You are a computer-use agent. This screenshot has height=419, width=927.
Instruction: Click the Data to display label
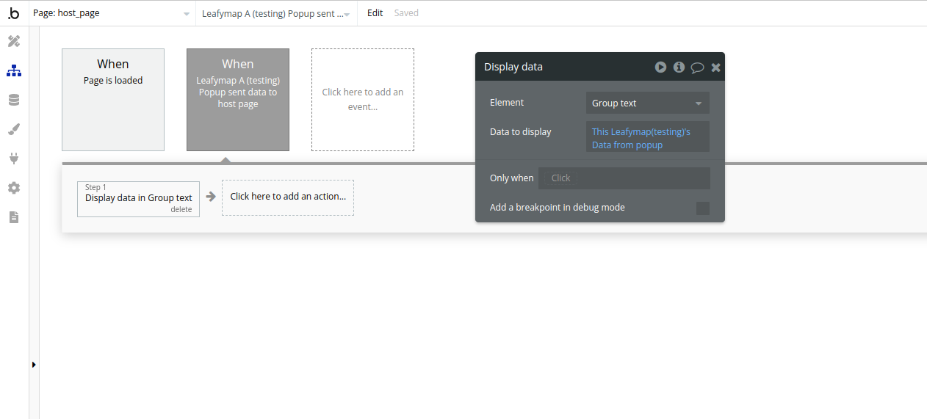coord(520,132)
